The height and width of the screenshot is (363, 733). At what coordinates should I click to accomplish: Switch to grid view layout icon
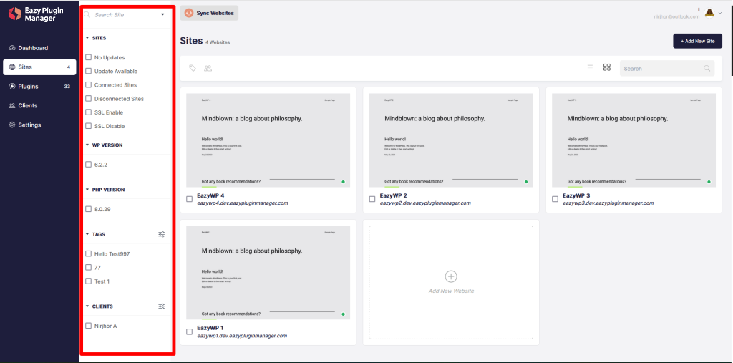coord(607,67)
